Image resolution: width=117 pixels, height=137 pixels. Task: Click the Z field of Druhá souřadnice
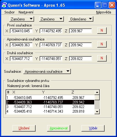[x=81, y=59]
